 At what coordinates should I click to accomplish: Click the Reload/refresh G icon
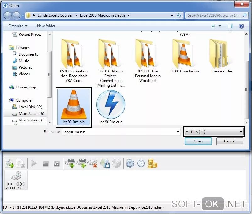click(x=56, y=163)
